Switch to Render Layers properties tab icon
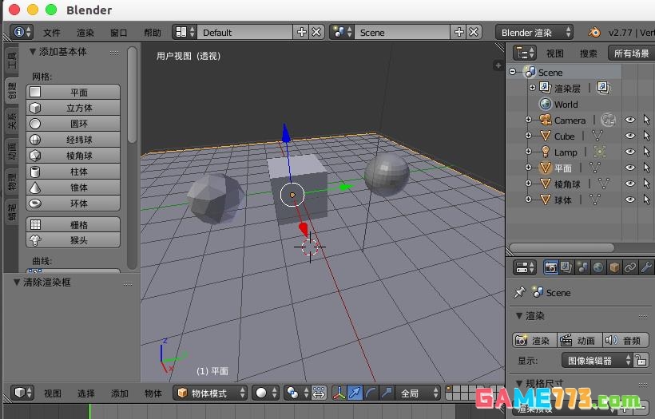 pyautogui.click(x=566, y=267)
